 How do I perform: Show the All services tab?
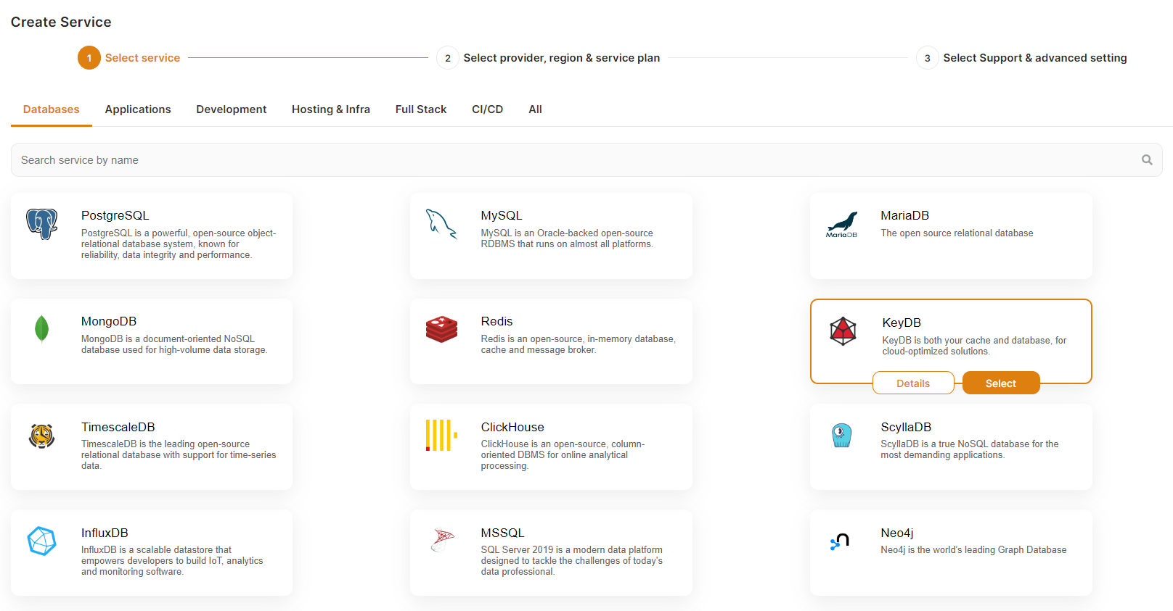[x=535, y=109]
